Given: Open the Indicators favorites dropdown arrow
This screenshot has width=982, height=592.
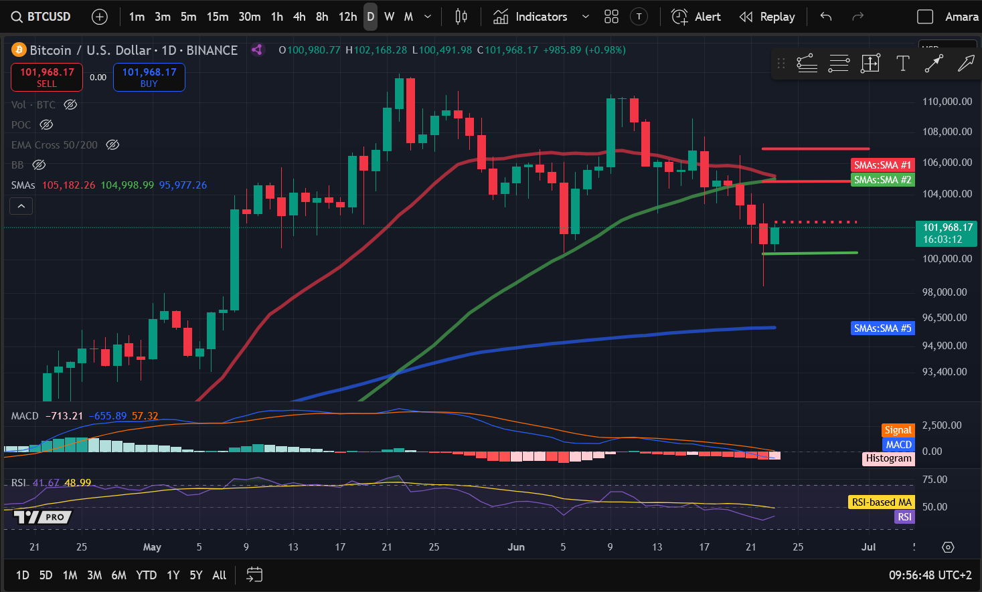Looking at the screenshot, I should [586, 17].
